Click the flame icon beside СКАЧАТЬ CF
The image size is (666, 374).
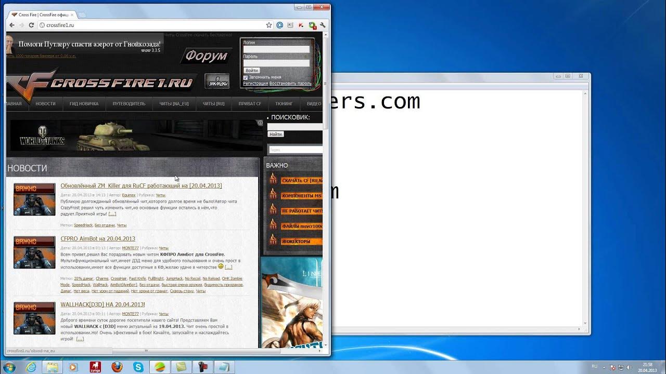(273, 179)
